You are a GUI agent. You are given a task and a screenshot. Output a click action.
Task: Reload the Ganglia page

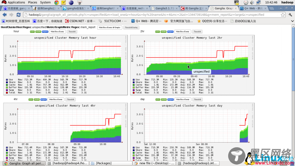click(18, 15)
